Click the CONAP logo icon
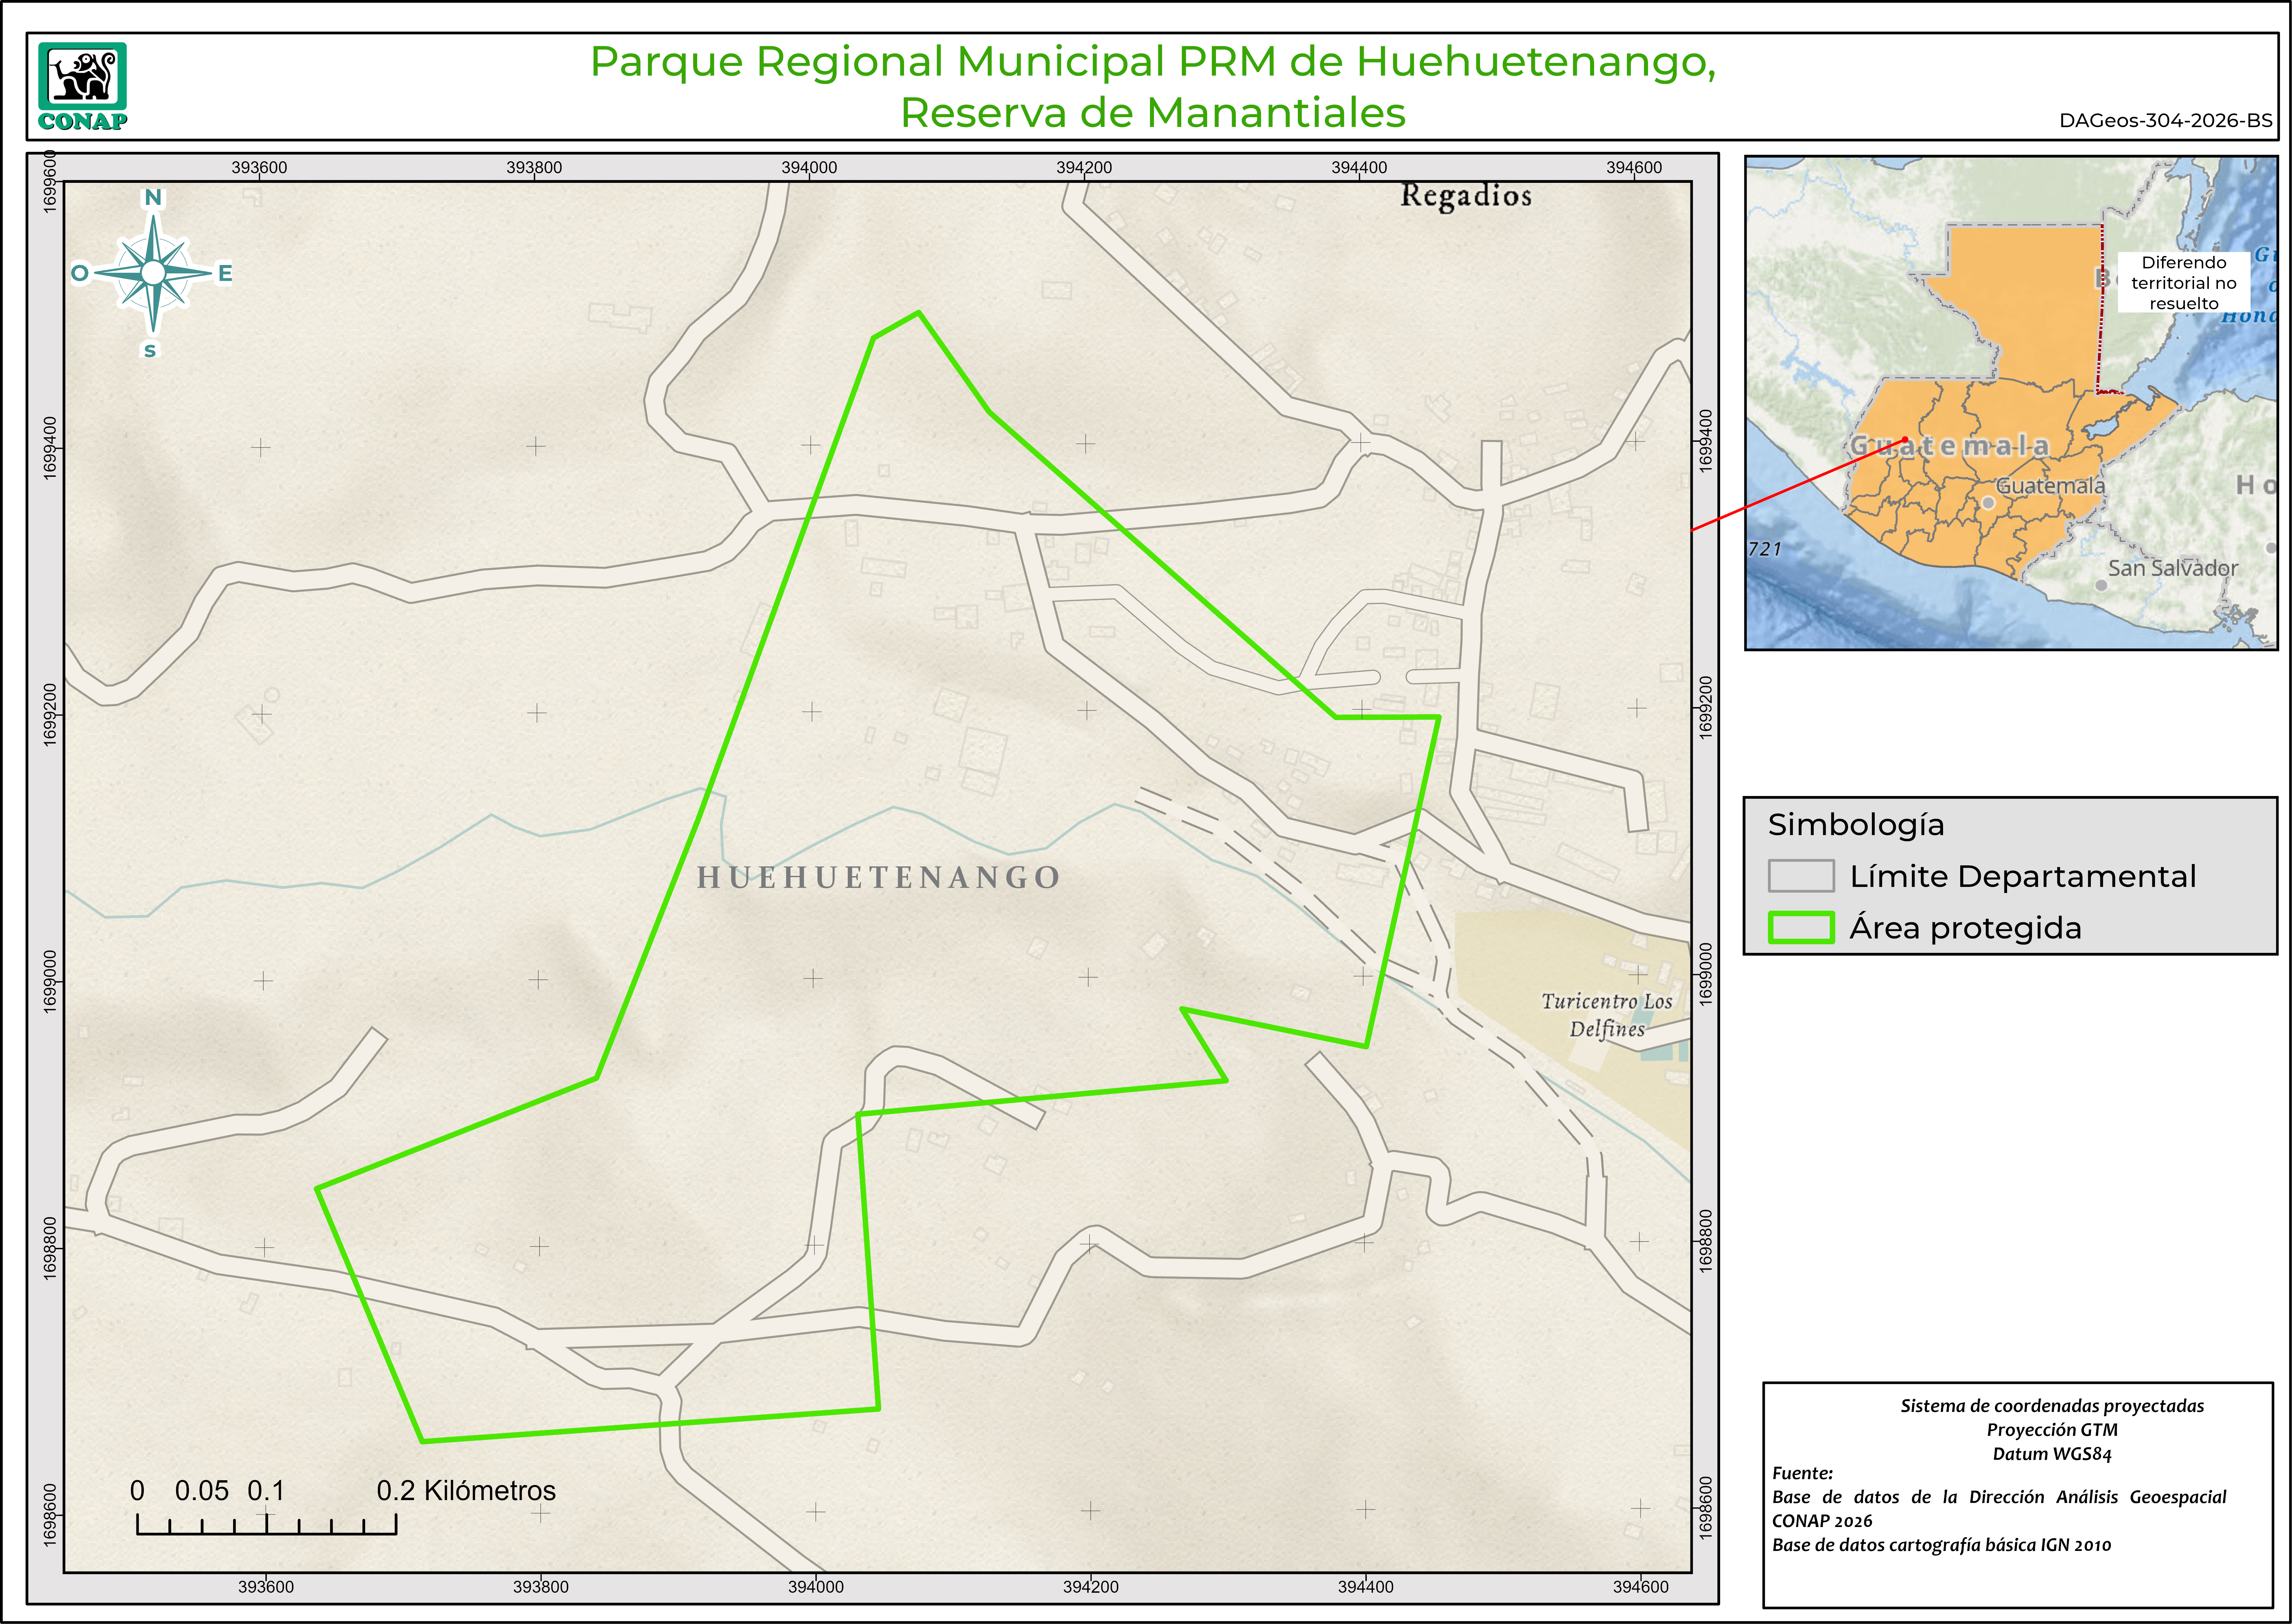This screenshot has height=1624, width=2292. click(x=82, y=86)
